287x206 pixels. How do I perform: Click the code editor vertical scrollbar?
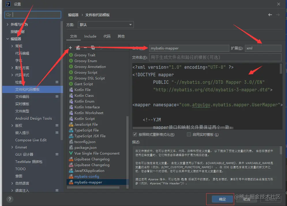click(x=281, y=69)
